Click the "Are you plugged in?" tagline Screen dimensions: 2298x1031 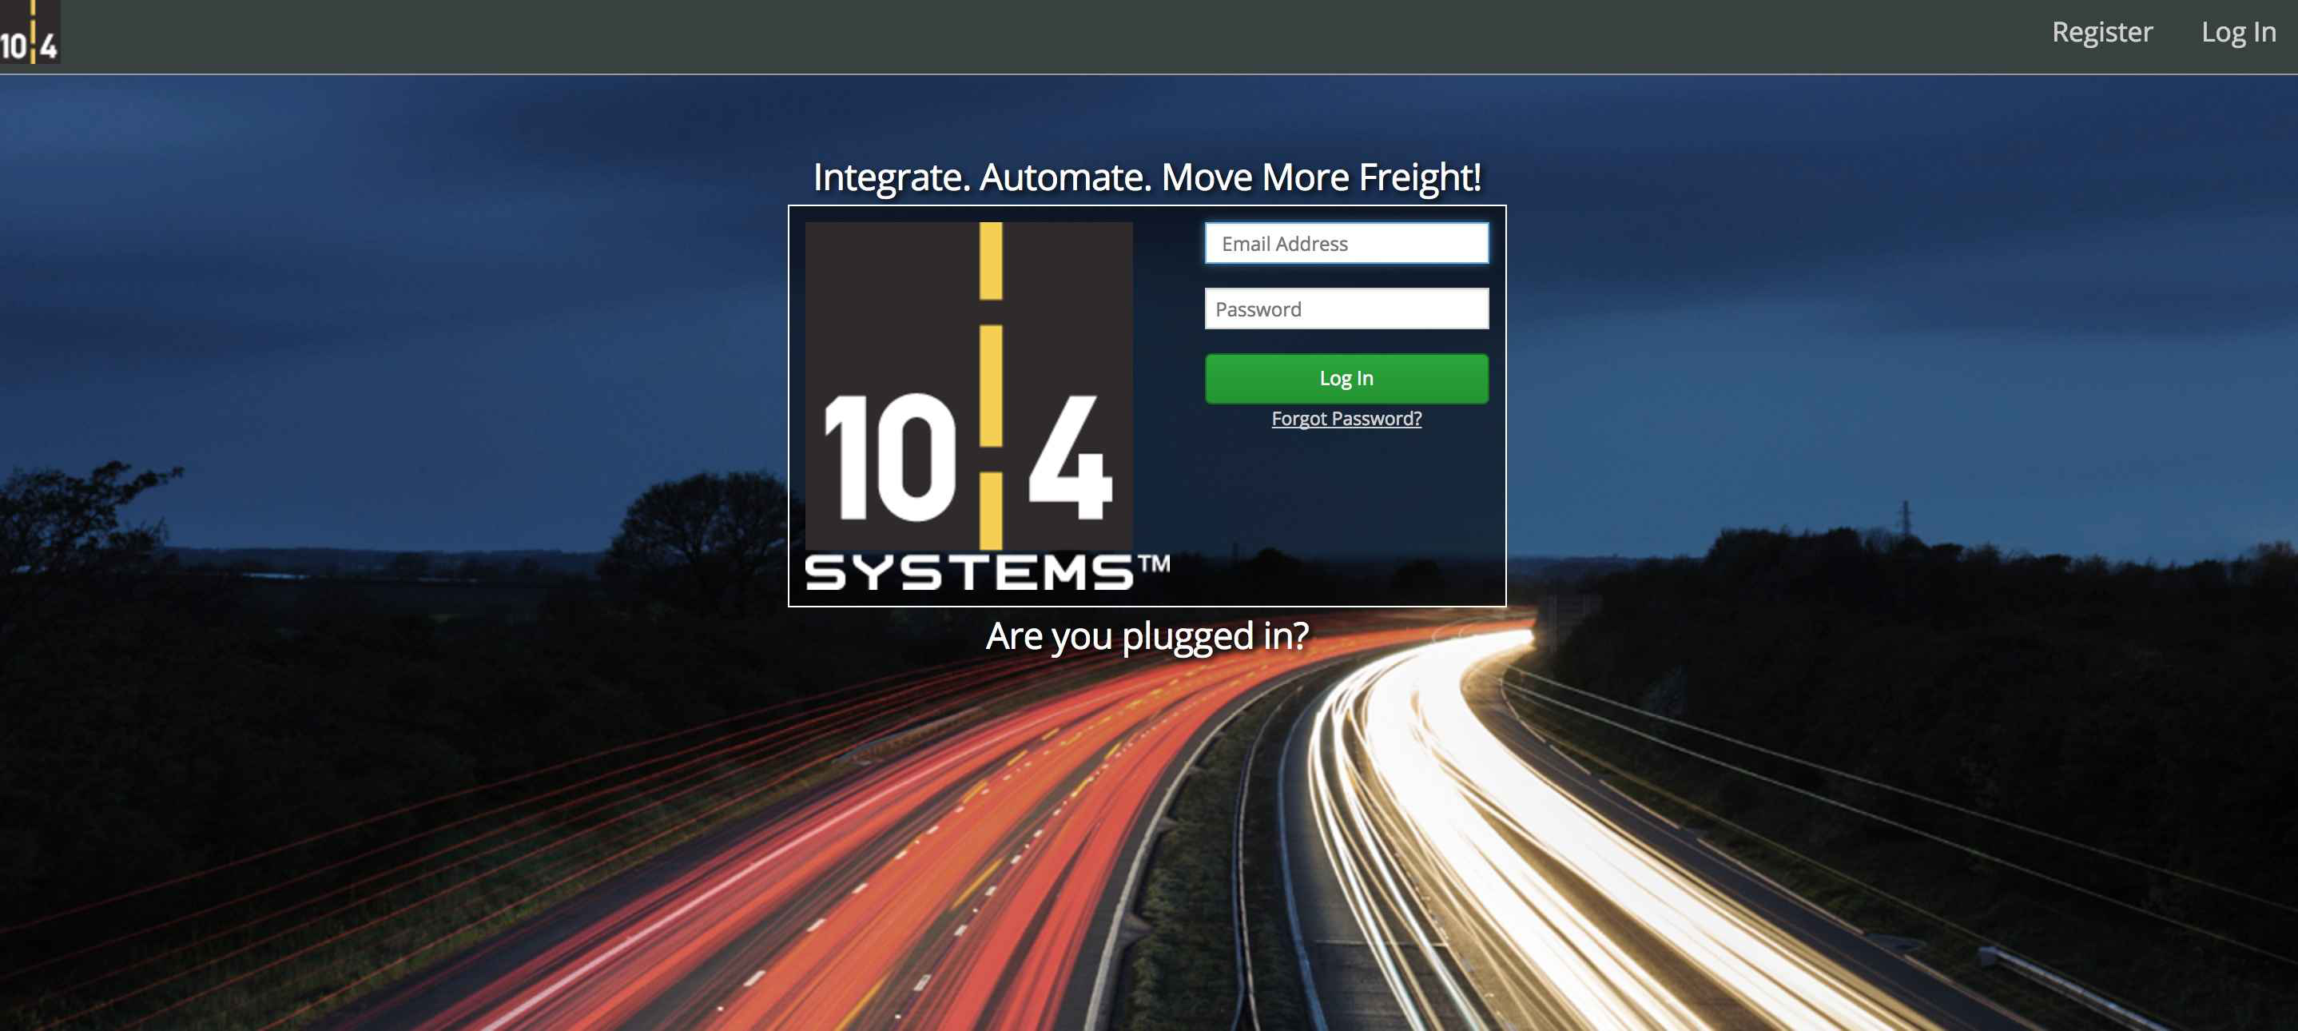pyautogui.click(x=1147, y=635)
